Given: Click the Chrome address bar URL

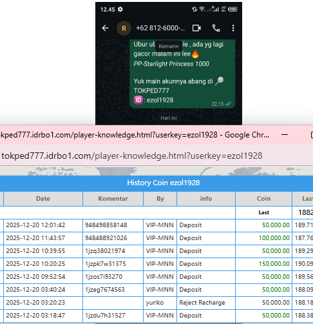Looking at the screenshot, I should pos(132,156).
